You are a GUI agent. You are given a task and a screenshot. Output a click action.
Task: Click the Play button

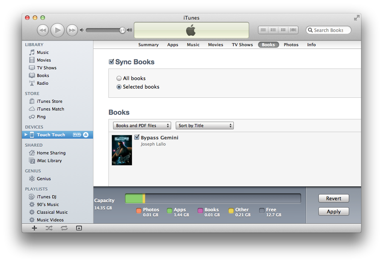tap(57, 30)
